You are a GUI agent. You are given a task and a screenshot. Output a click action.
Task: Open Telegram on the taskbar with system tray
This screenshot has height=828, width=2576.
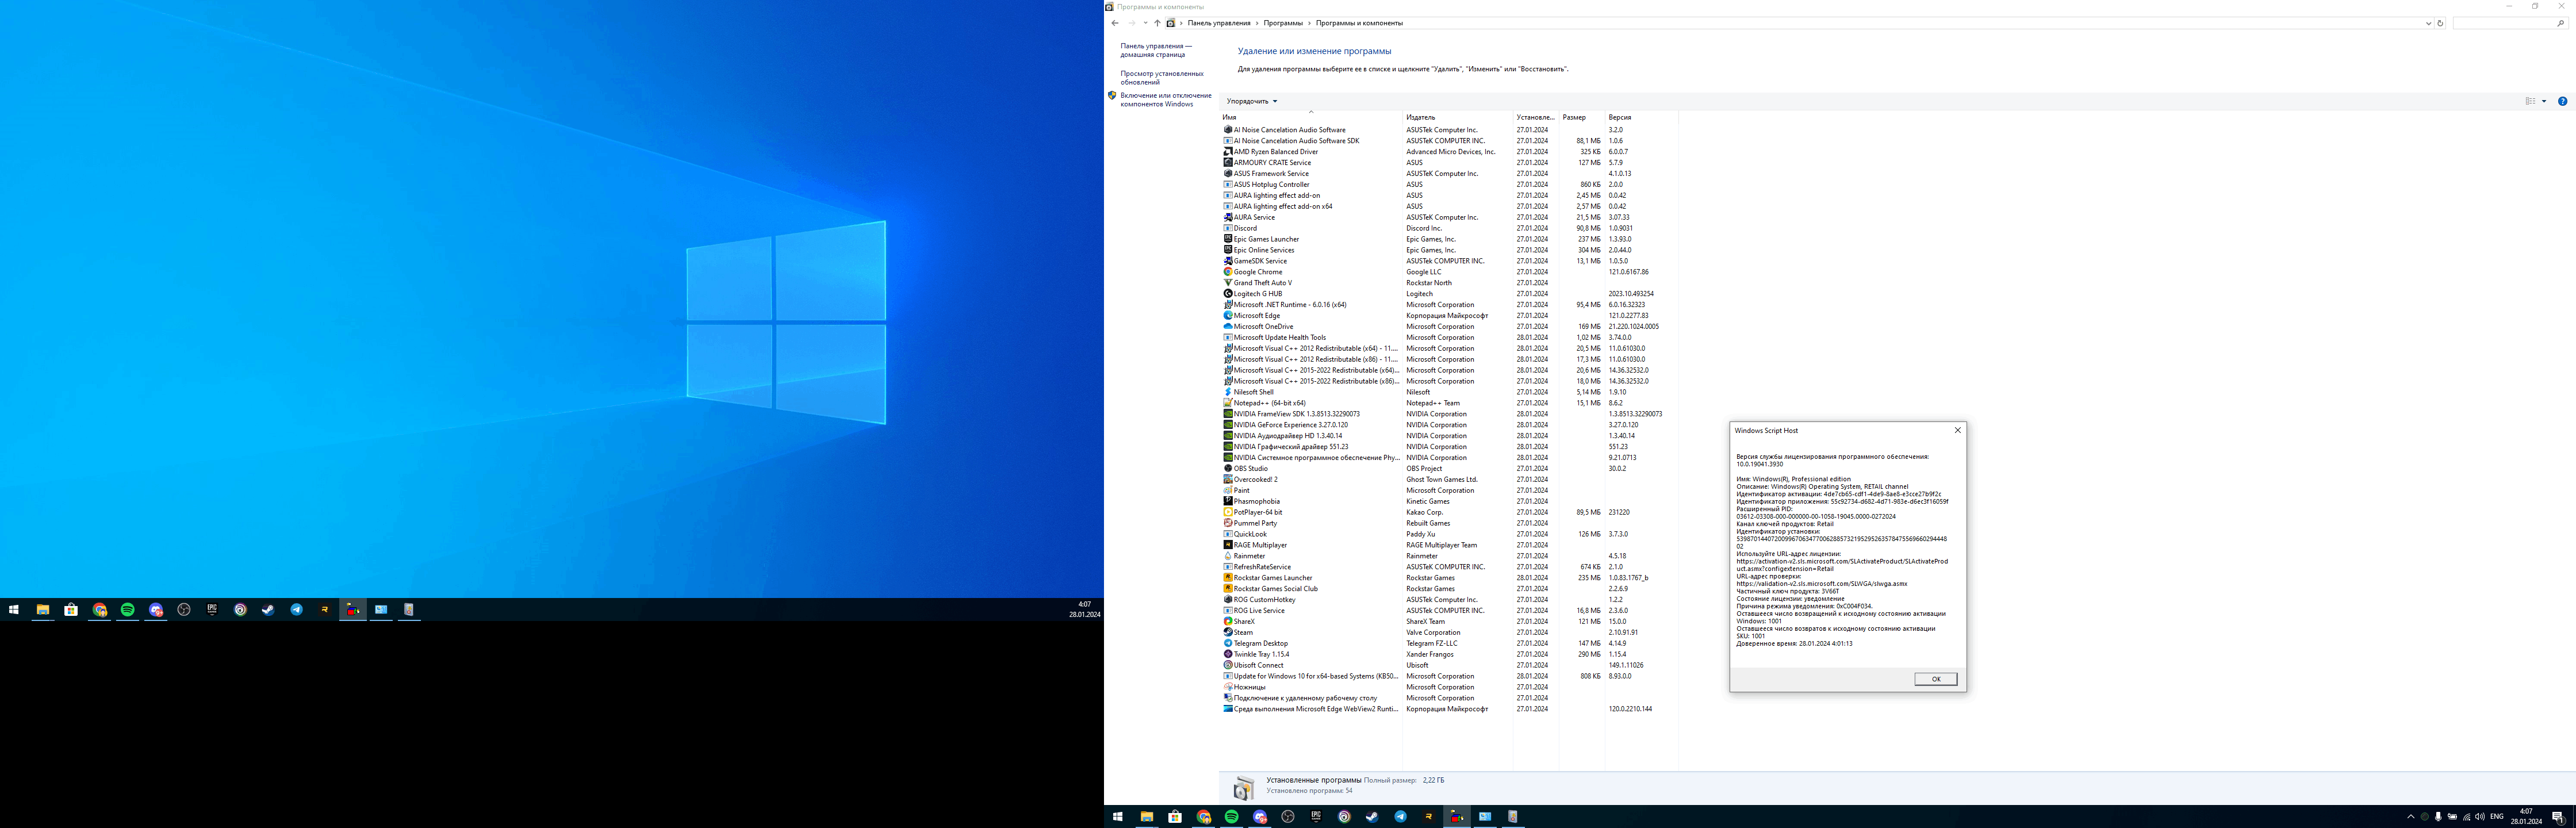pyautogui.click(x=1400, y=817)
